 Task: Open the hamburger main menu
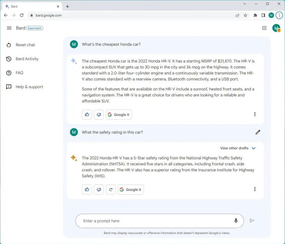(x=9, y=28)
